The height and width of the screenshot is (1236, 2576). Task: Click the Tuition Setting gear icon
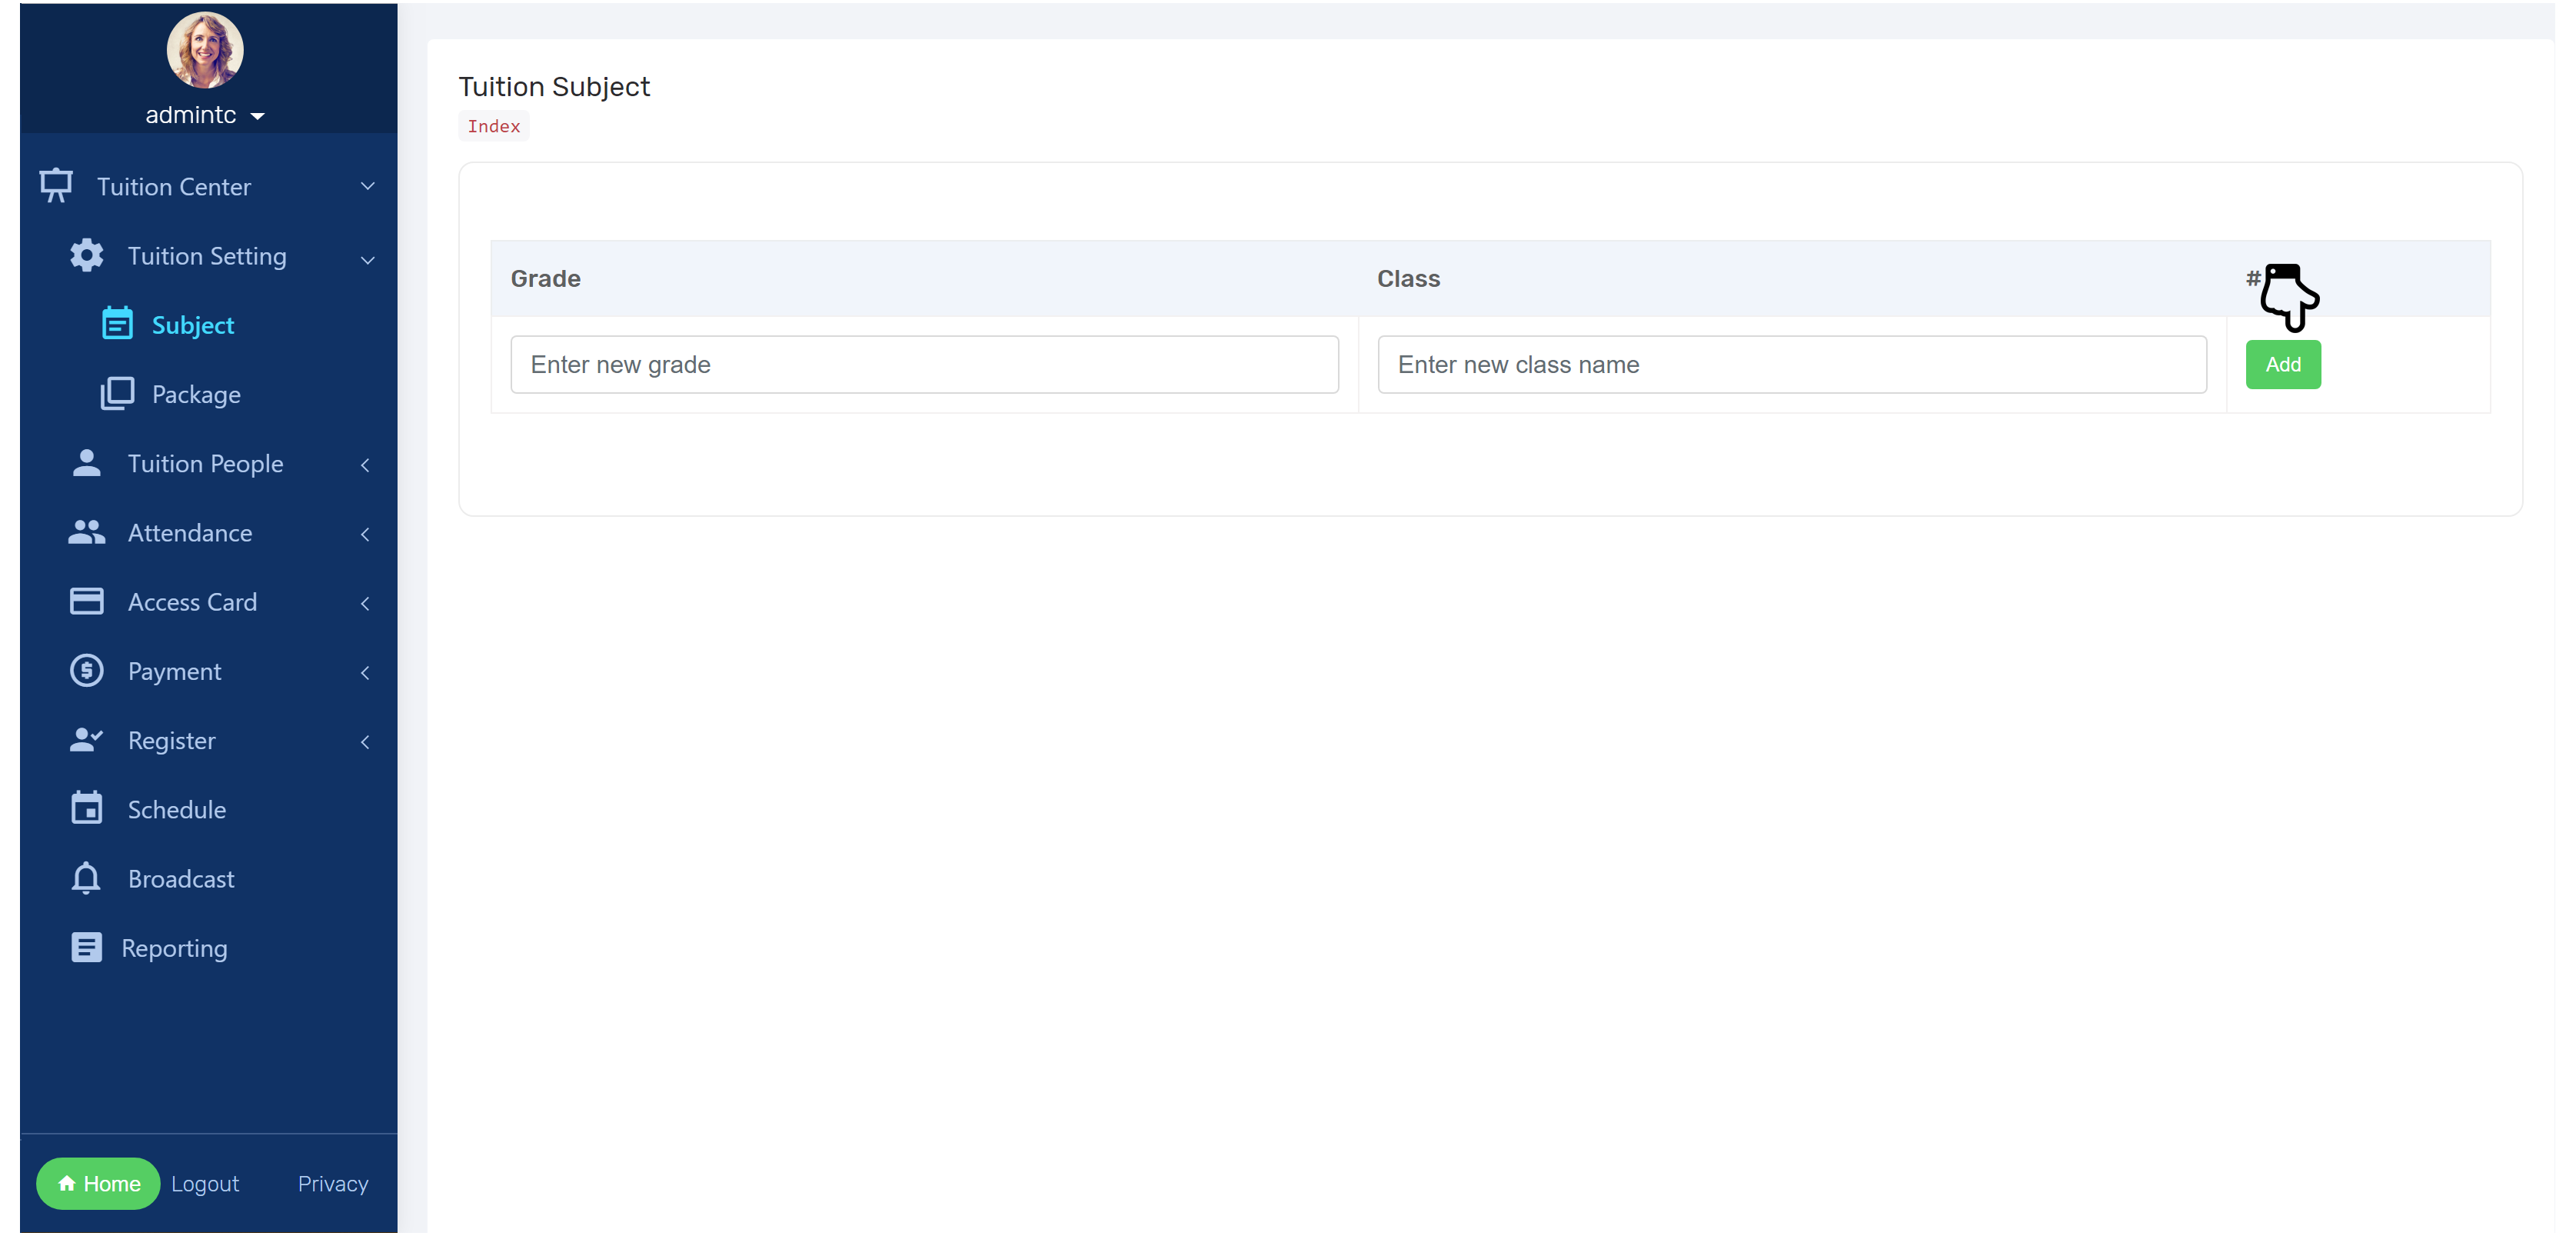point(87,255)
